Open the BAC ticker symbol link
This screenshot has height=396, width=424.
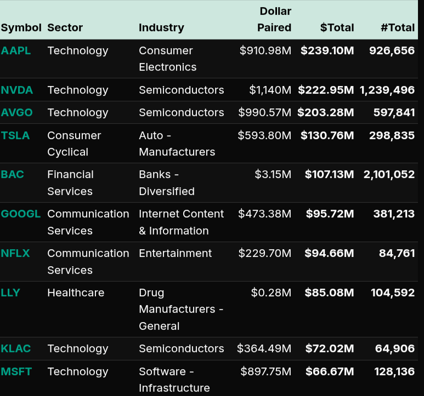point(13,174)
